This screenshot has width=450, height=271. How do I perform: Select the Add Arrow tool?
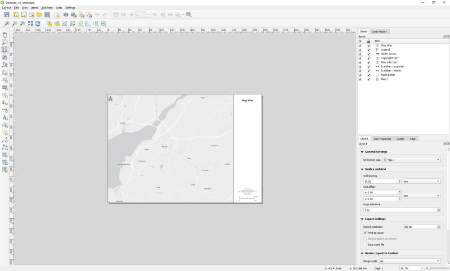[4, 140]
